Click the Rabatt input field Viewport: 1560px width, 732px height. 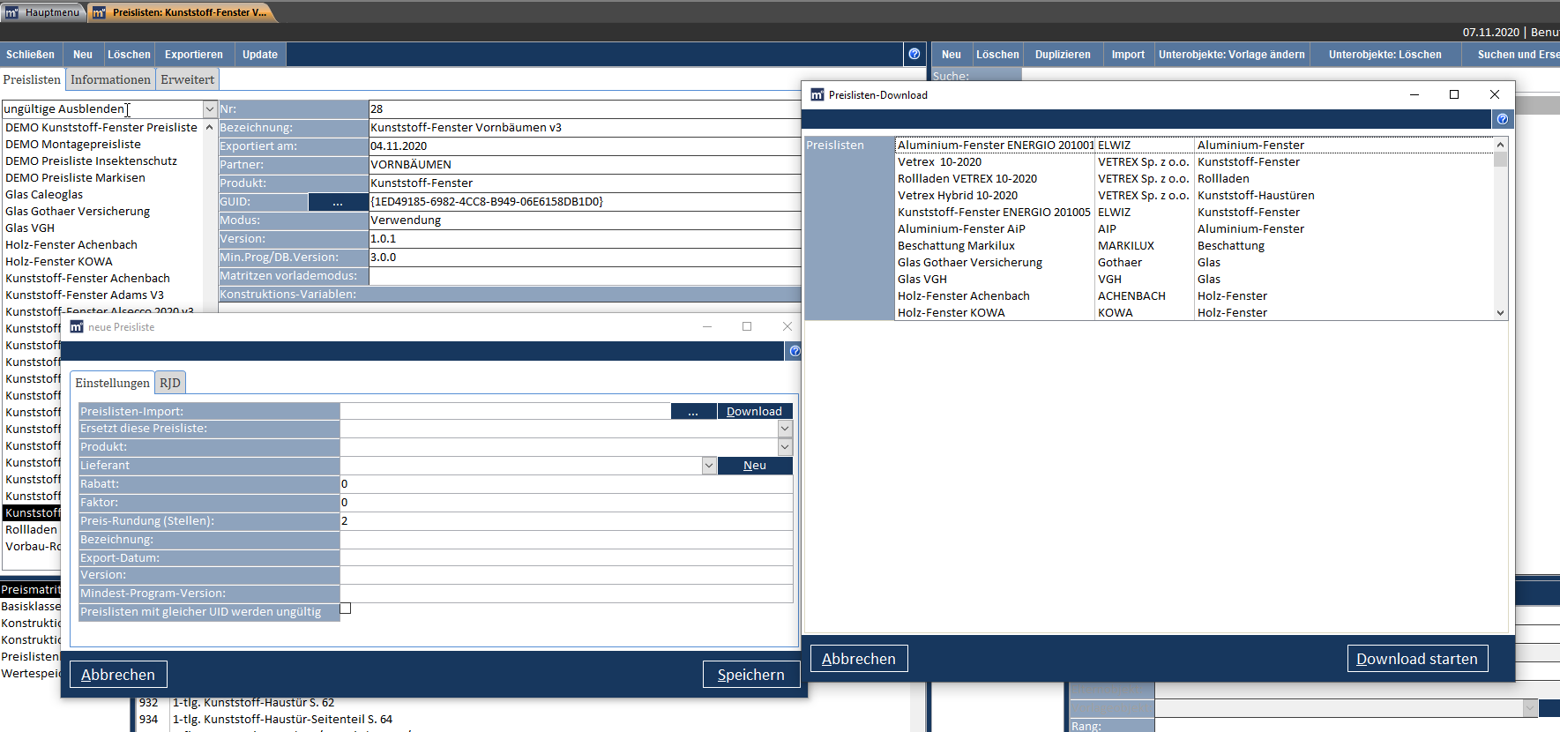566,484
